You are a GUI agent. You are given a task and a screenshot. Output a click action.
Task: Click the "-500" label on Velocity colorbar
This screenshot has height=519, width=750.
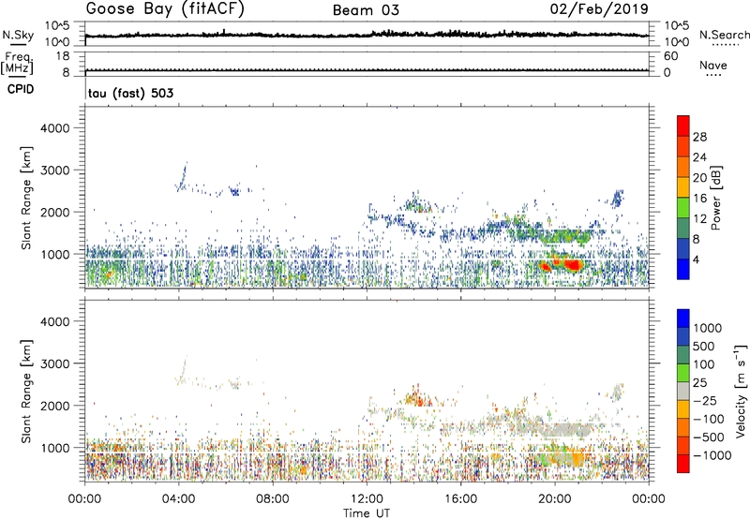point(710,437)
